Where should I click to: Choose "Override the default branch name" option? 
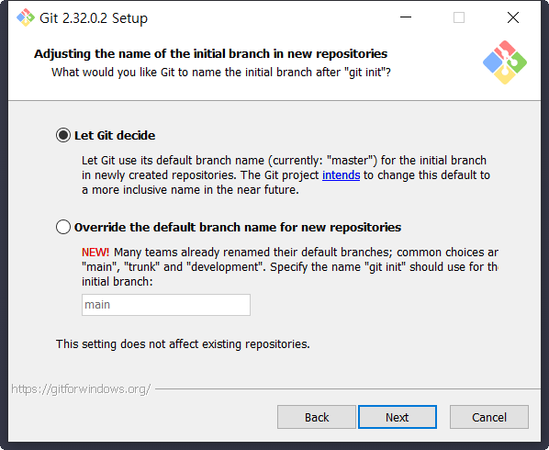click(63, 227)
